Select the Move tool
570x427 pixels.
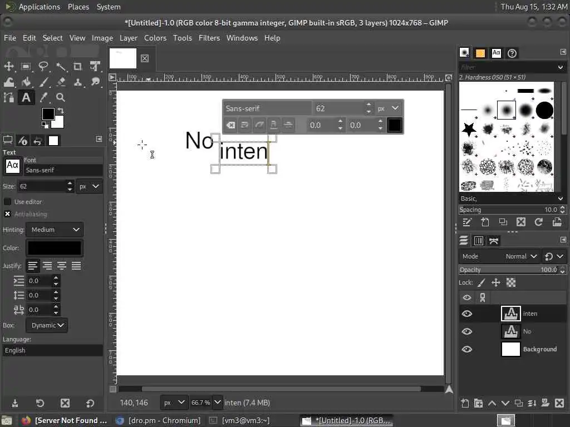(x=9, y=67)
